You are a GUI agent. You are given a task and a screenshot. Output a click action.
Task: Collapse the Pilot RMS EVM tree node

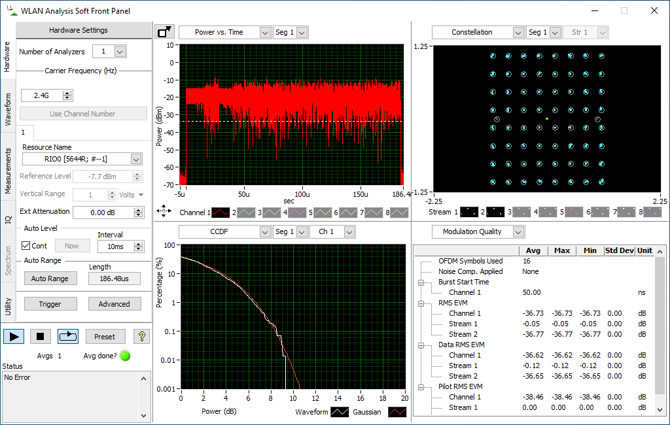tap(421, 387)
